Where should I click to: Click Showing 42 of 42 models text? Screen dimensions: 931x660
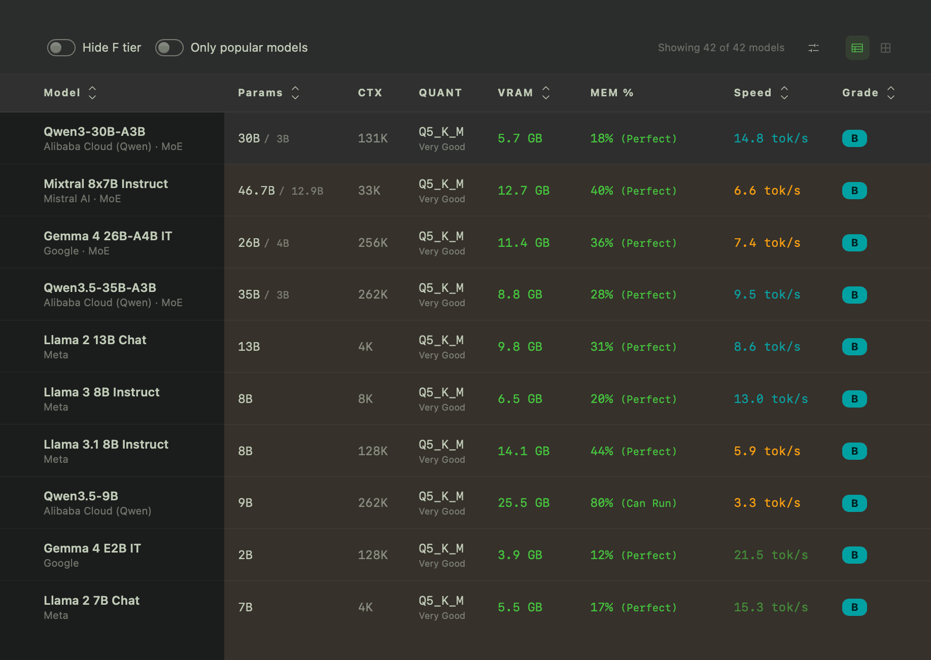click(721, 48)
